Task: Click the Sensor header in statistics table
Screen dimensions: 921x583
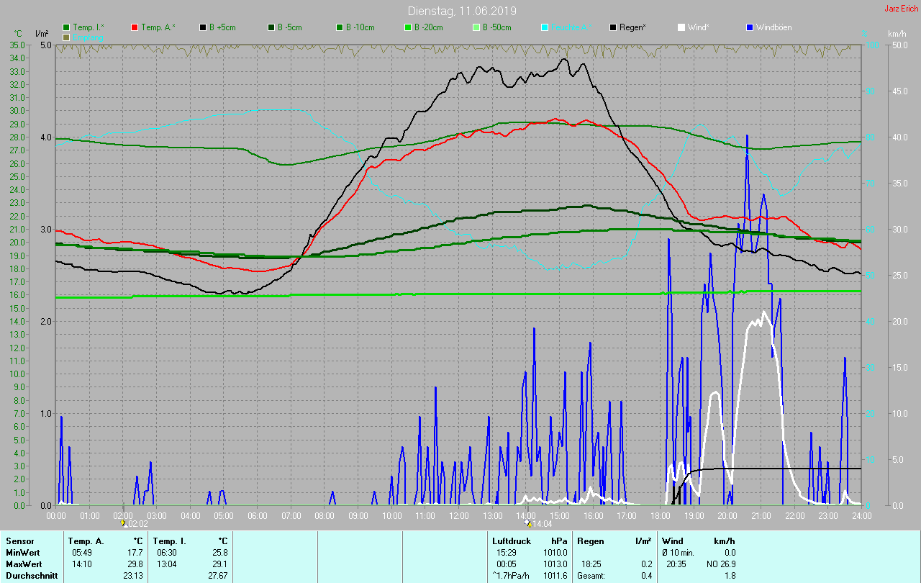Action: click(19, 541)
